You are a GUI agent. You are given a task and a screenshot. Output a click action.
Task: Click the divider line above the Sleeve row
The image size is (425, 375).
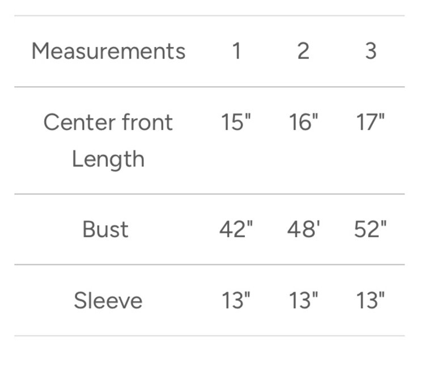[210, 264]
